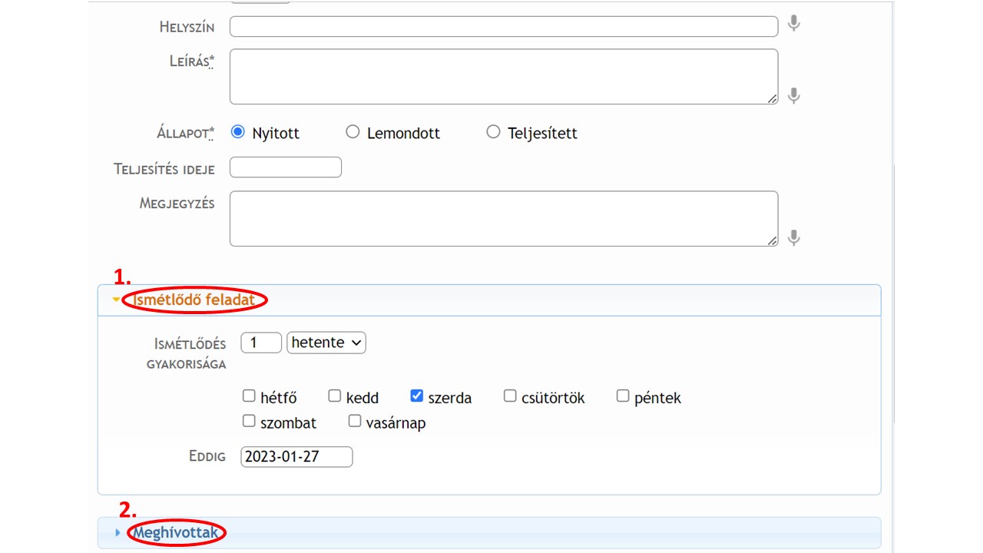Viewport: 983px width, 553px height.
Task: Collapse the Ismétlődő feladat section
Action: coord(194,300)
